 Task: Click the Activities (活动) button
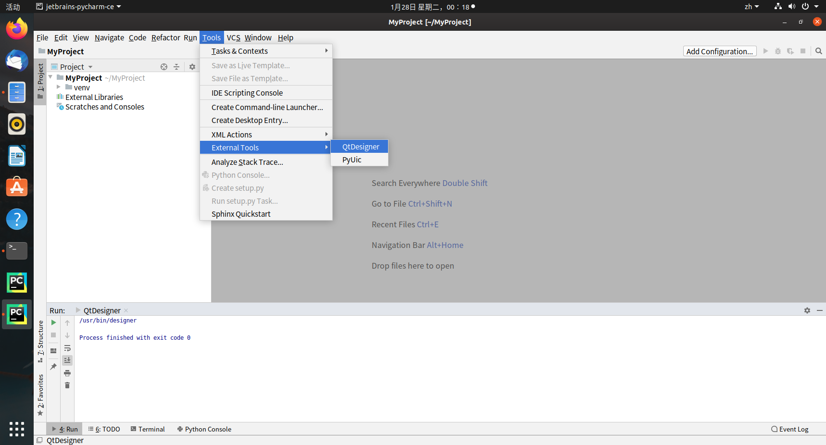point(13,7)
